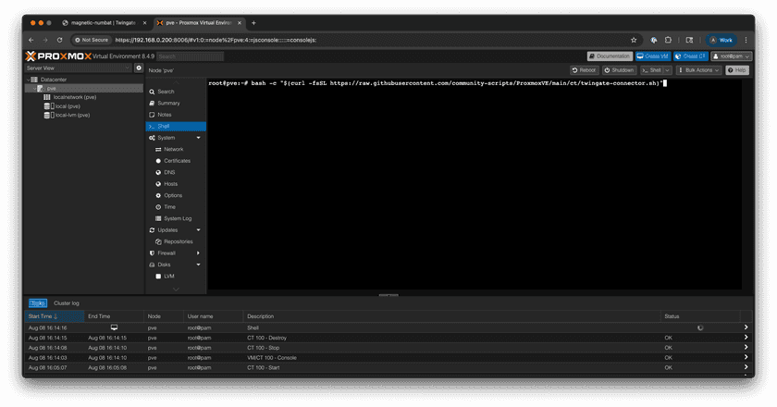The height and width of the screenshot is (407, 777).
Task: Collapse the System section in sidebar
Action: point(198,138)
